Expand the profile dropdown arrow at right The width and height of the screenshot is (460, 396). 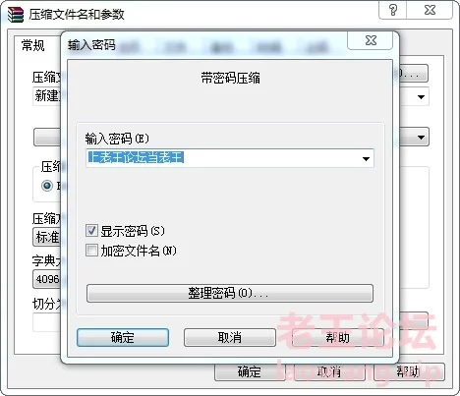421,137
